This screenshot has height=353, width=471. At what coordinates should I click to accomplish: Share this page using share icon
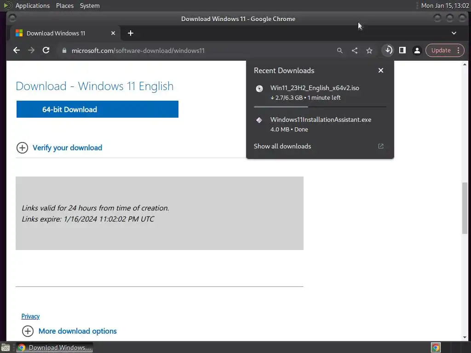355,51
